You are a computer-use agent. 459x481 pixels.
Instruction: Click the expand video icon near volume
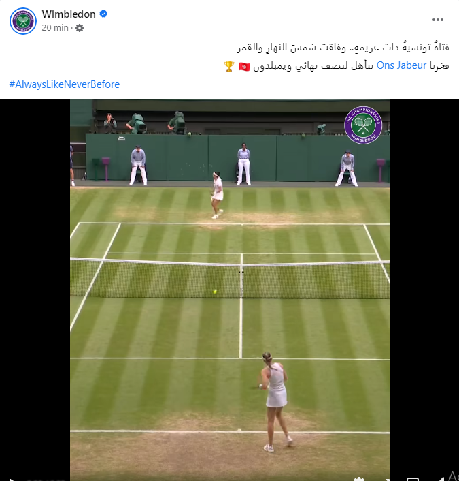[413, 479]
